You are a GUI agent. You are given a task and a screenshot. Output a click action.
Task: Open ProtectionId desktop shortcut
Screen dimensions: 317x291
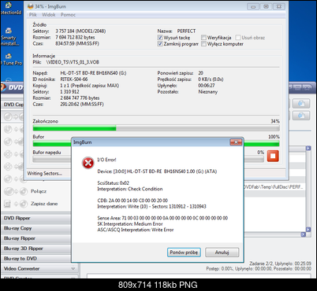[9, 8]
